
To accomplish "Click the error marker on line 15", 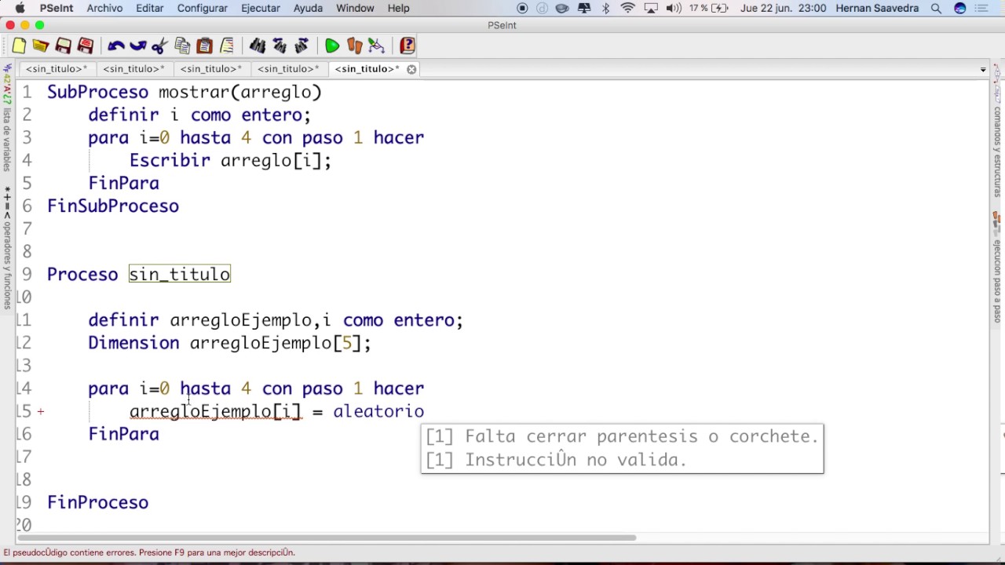I will pyautogui.click(x=40, y=411).
